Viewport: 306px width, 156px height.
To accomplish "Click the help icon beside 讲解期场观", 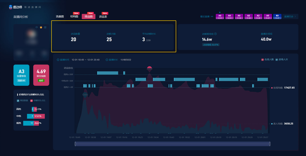I will point(215,34).
